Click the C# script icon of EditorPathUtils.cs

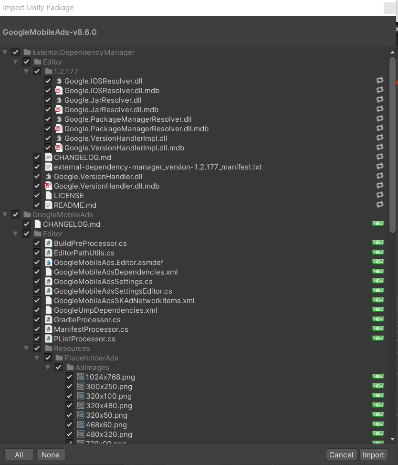click(x=48, y=253)
